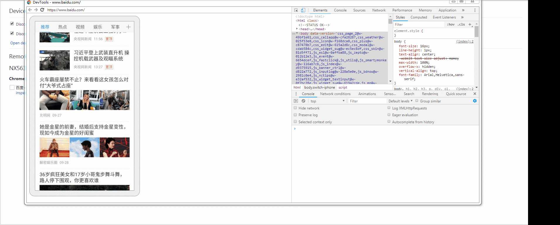This screenshot has width=560, height=225.
Task: Reload the inspected page with the refresh icon
Action: [x=42, y=10]
